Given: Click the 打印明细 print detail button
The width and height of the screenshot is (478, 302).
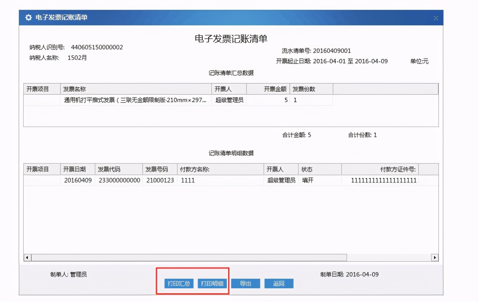Looking at the screenshot, I should click(x=212, y=283).
